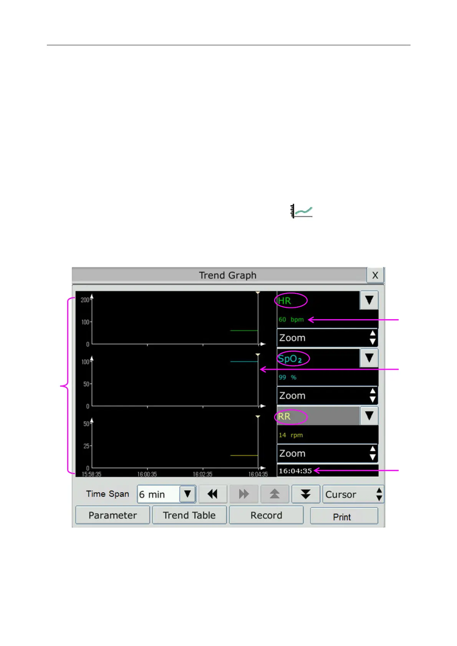Click the Parameter button
This screenshot has width=457, height=646.
coord(113,515)
